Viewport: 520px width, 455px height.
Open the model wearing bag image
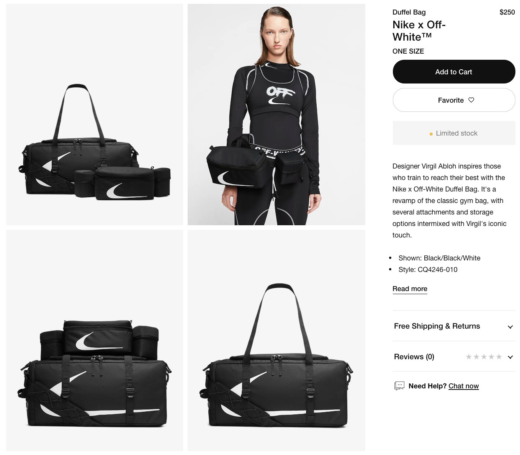(x=276, y=115)
